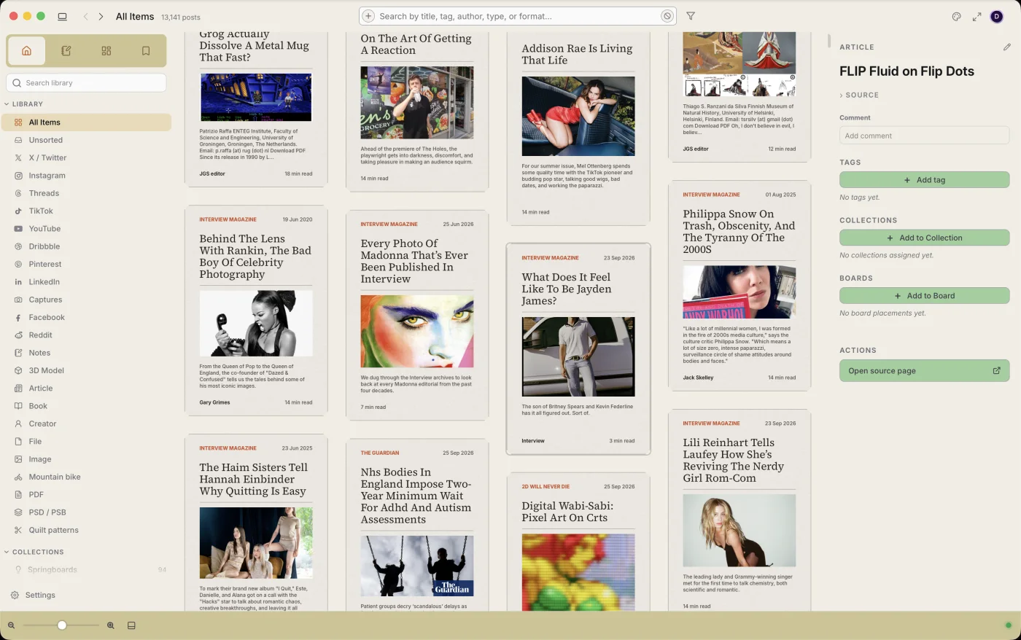Select YouTube in the library list
Image resolution: width=1021 pixels, height=640 pixels.
(x=86, y=229)
